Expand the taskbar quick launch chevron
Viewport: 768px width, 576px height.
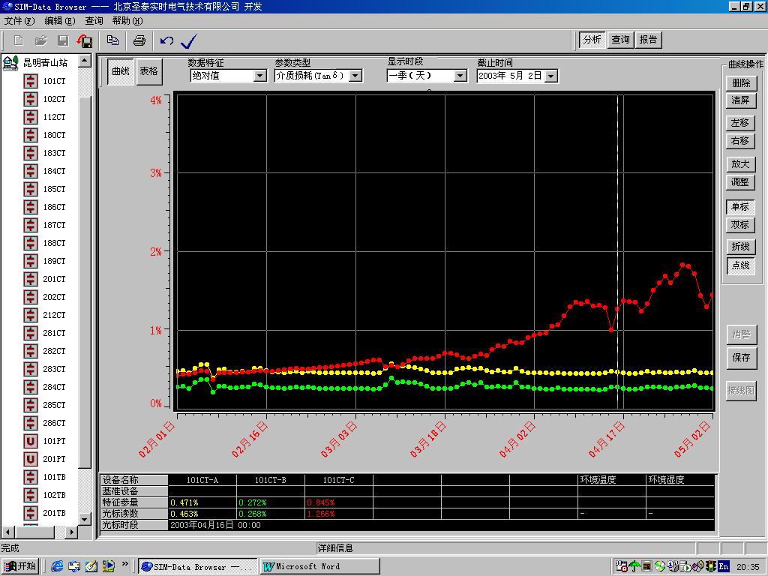[125, 564]
